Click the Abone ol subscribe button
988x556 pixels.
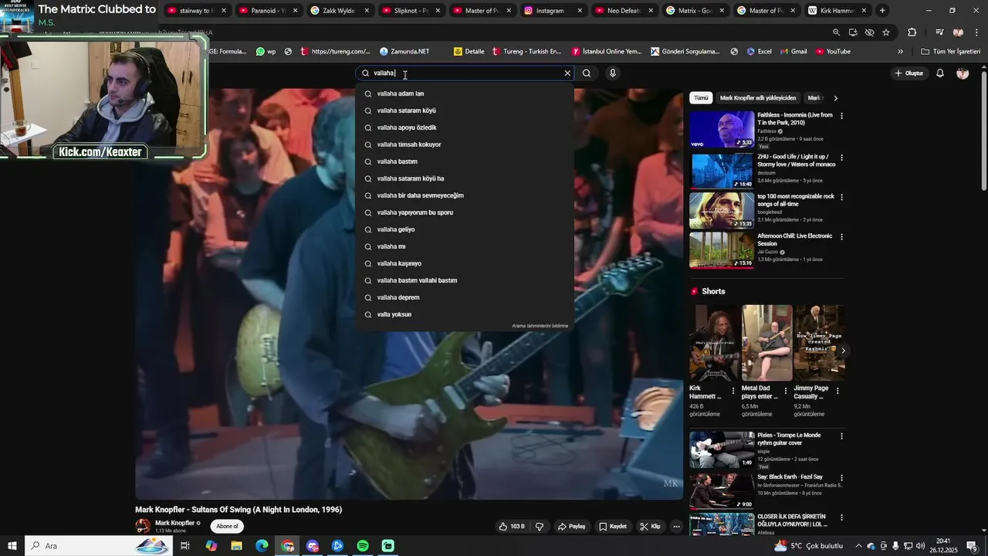[227, 526]
